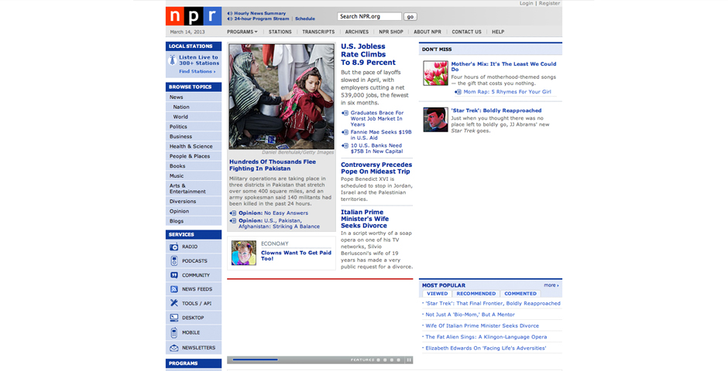The image size is (728, 371).
Task: Open Find Stations link
Action: click(197, 71)
